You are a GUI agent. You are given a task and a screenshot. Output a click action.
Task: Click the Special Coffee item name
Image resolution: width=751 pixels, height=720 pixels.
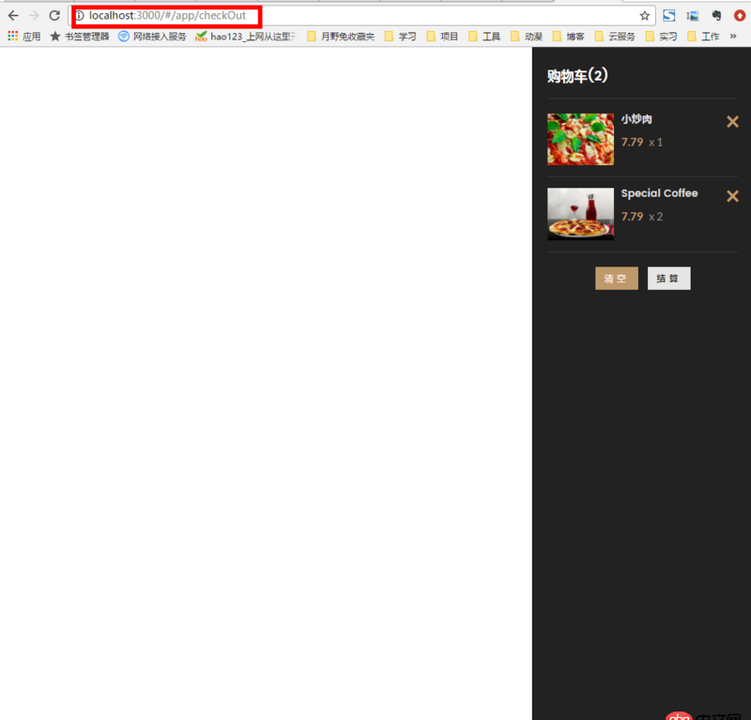660,193
